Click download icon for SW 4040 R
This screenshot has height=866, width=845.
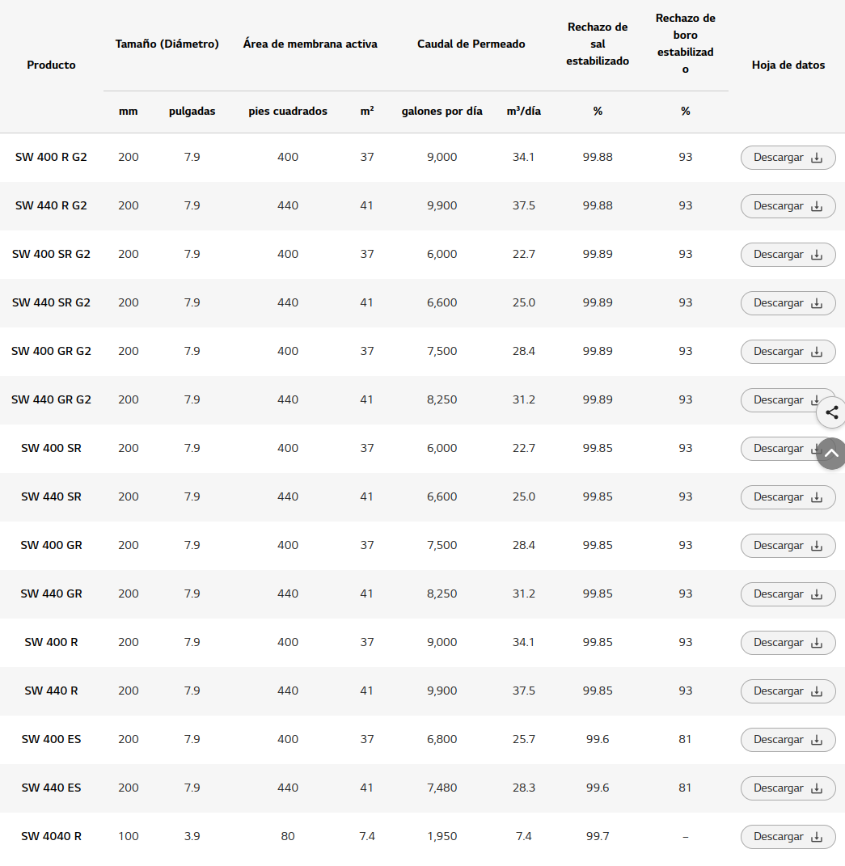(817, 837)
